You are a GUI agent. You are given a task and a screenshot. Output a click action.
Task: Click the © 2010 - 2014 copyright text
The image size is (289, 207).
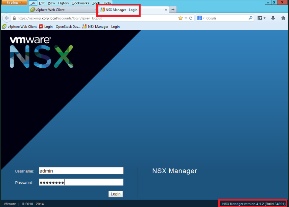(x=33, y=204)
